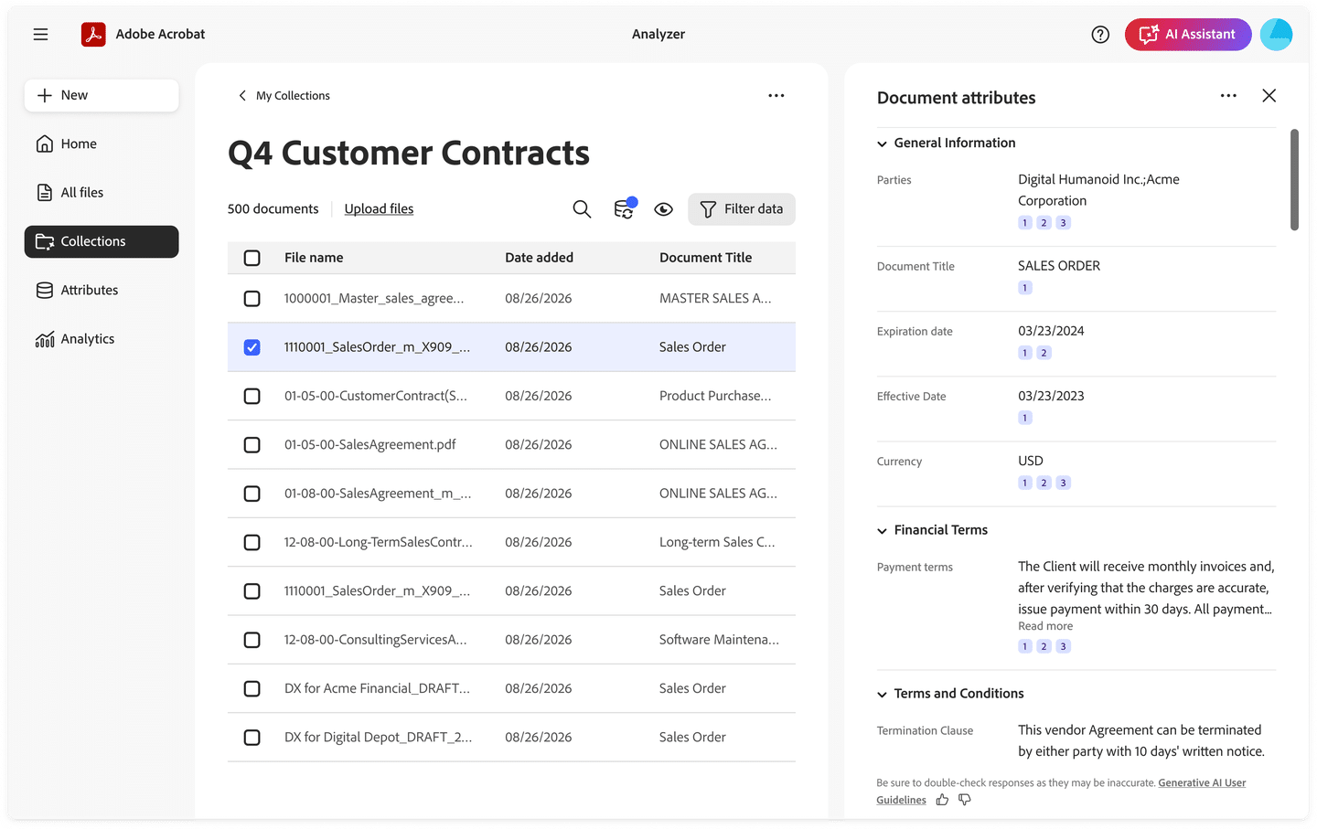Click the Document attributes panel scrollbar
The width and height of the screenshot is (1317, 829).
point(1294,180)
